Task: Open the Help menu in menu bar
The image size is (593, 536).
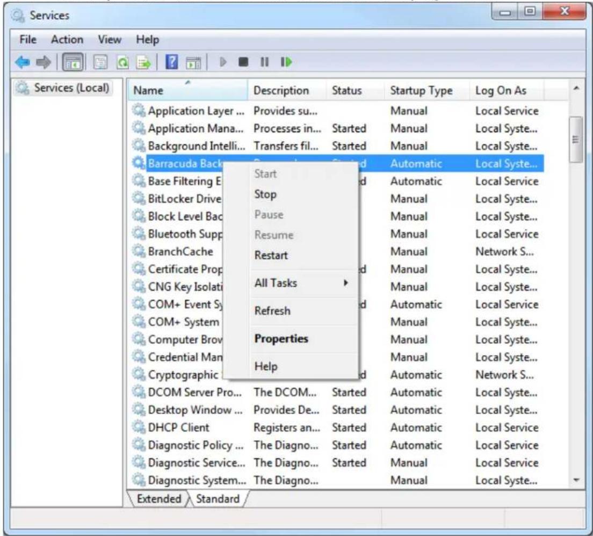Action: coord(148,39)
